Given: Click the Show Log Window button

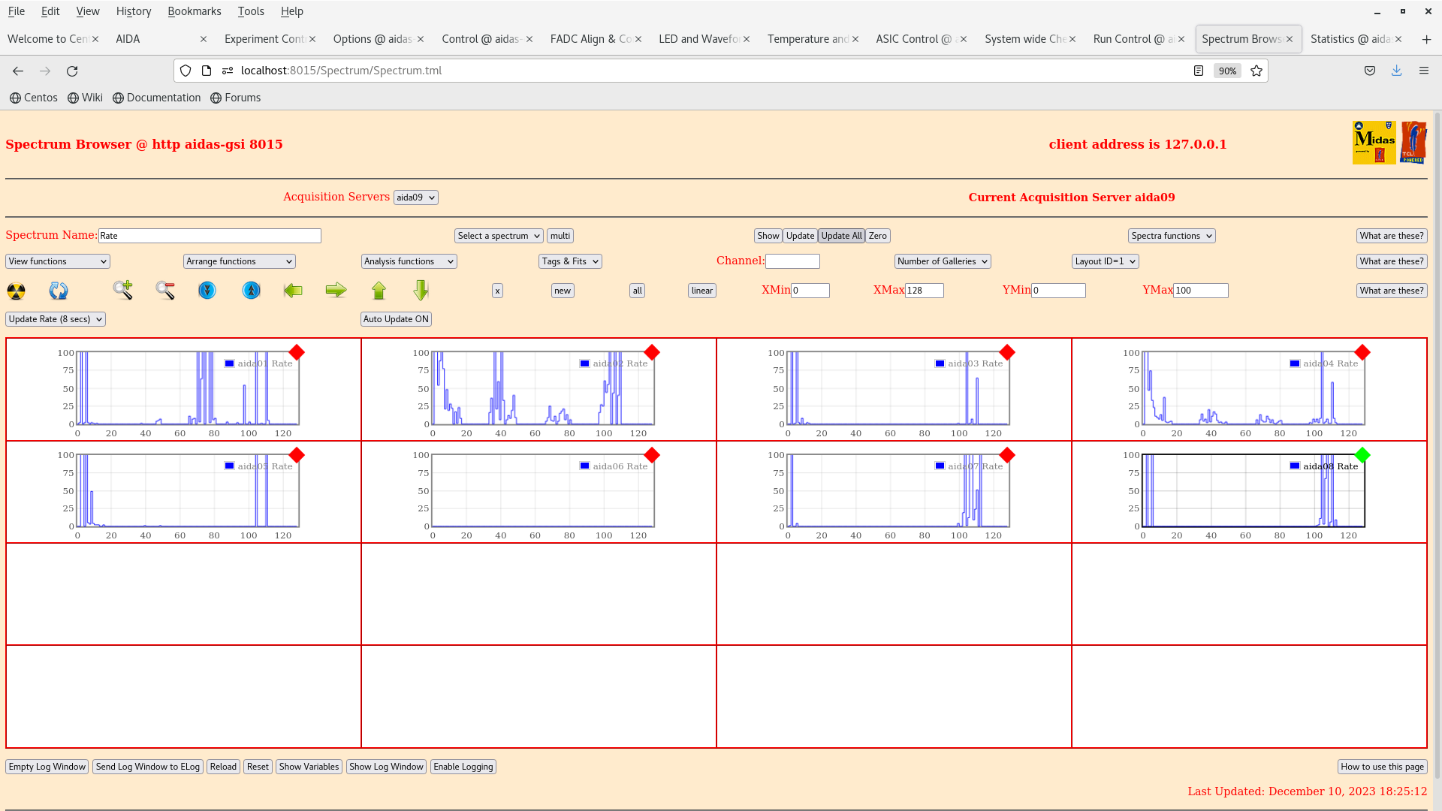Looking at the screenshot, I should (x=386, y=767).
